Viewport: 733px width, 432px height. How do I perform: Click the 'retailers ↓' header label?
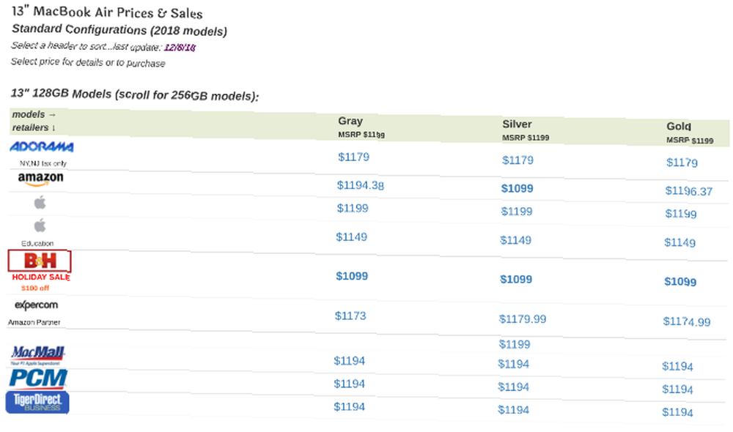coord(34,127)
